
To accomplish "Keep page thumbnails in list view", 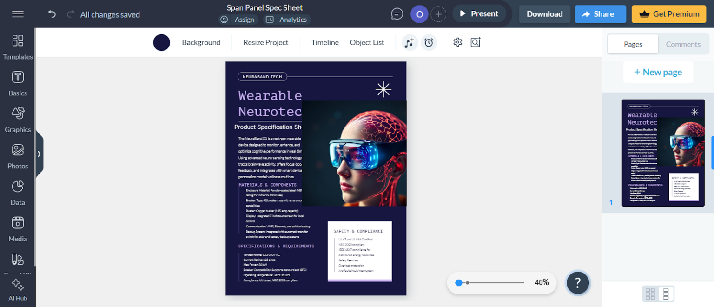I will 665,294.
